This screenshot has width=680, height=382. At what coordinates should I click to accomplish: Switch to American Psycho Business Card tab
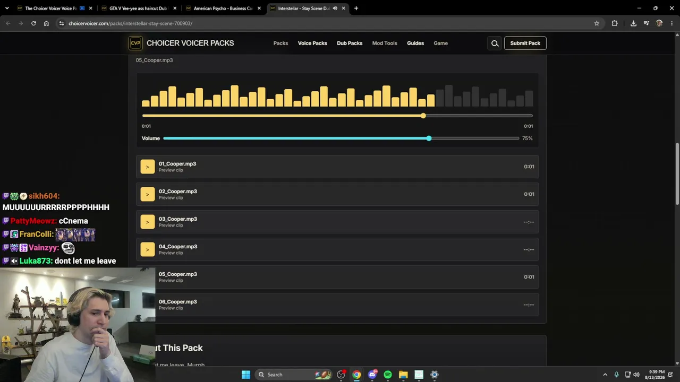[x=223, y=8]
